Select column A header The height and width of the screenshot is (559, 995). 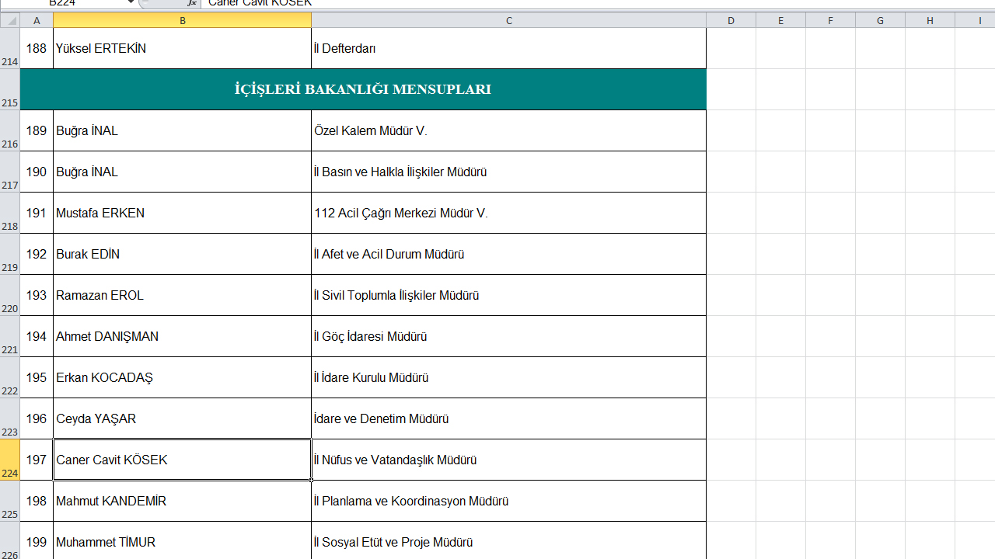point(37,21)
